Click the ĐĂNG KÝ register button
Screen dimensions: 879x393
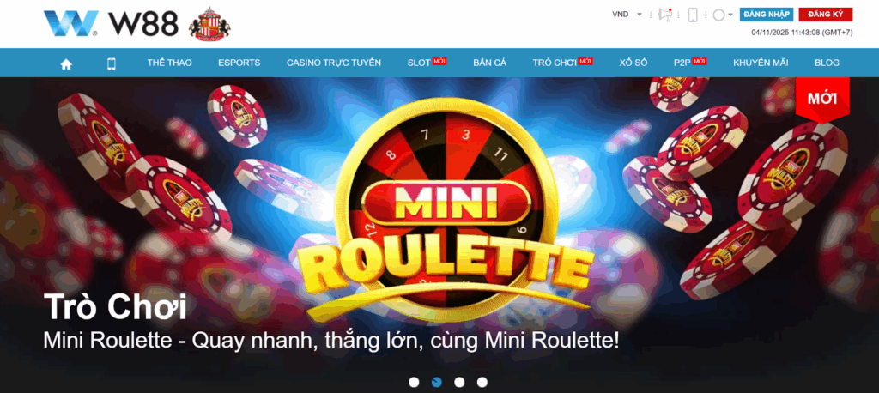coord(826,15)
